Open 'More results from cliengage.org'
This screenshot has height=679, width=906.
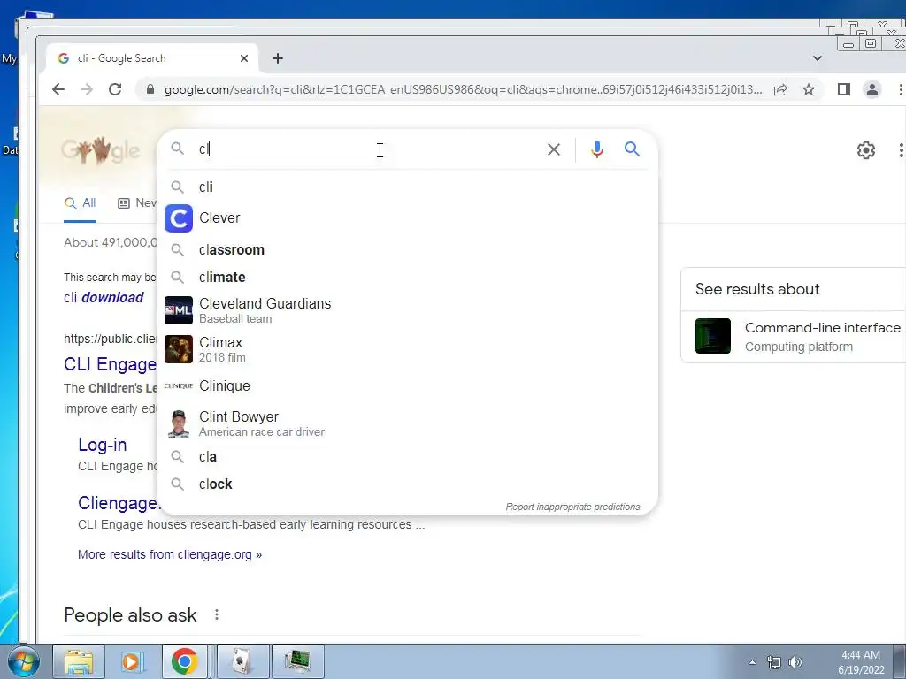tap(170, 554)
